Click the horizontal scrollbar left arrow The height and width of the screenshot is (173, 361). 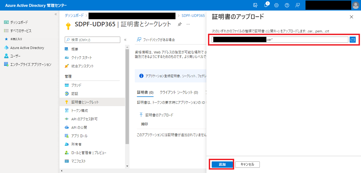click(x=62, y=171)
